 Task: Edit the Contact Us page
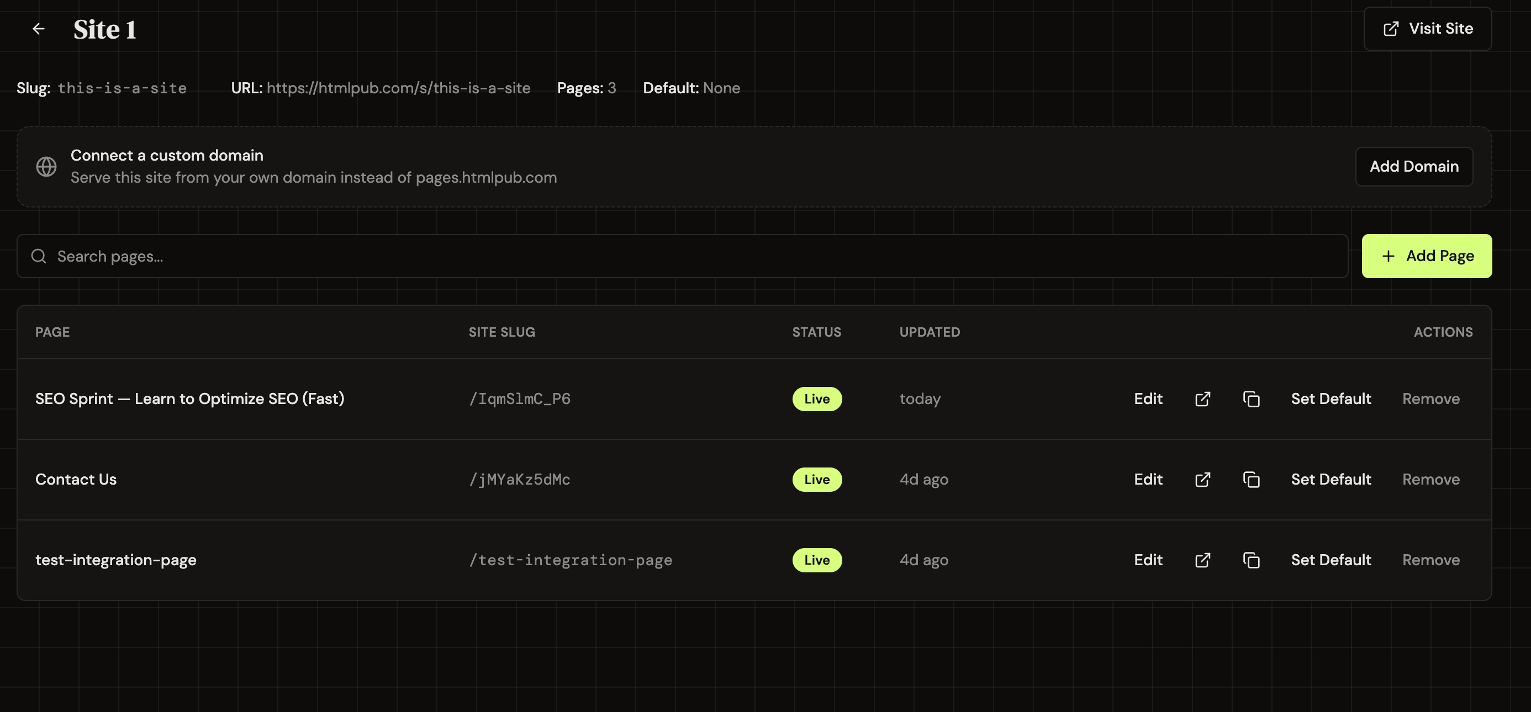pos(1148,479)
